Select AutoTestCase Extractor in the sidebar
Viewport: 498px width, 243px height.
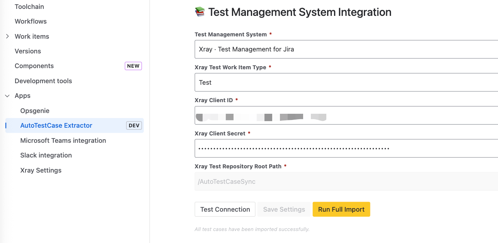click(74, 125)
